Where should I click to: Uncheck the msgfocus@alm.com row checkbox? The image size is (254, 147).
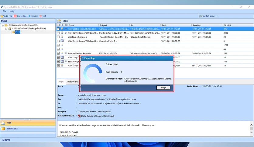tap(58, 37)
